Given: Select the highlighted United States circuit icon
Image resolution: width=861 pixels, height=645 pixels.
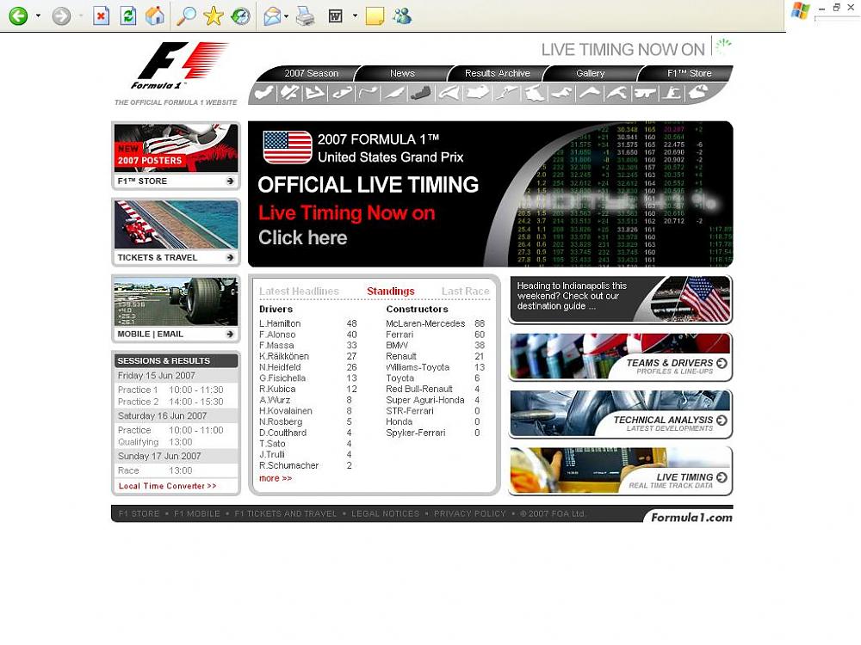Looking at the screenshot, I should tap(421, 93).
